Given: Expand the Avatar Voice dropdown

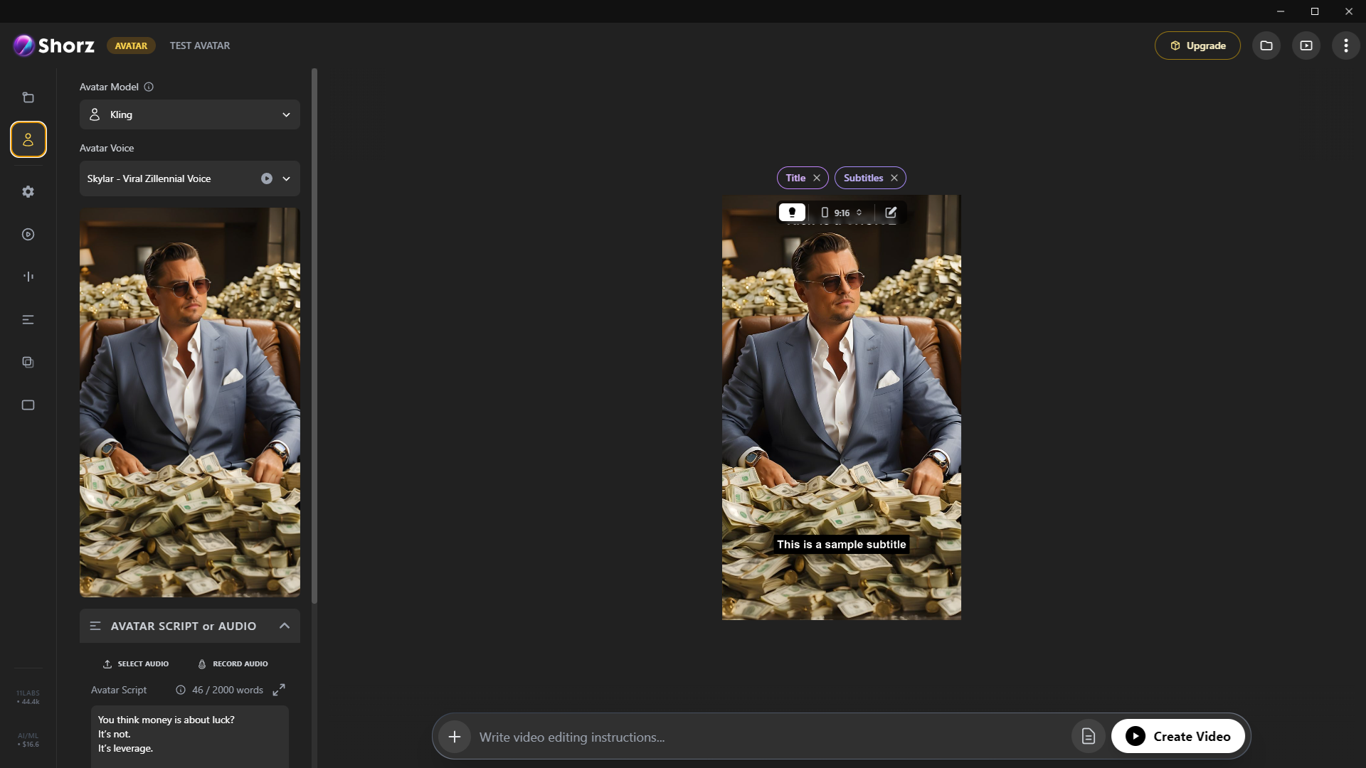Looking at the screenshot, I should click(287, 178).
